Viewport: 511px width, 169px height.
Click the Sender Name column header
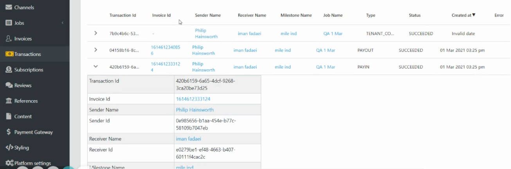[208, 15]
